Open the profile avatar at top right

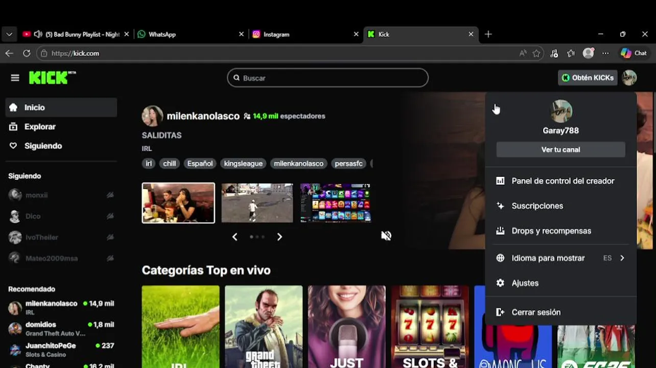[x=629, y=78]
